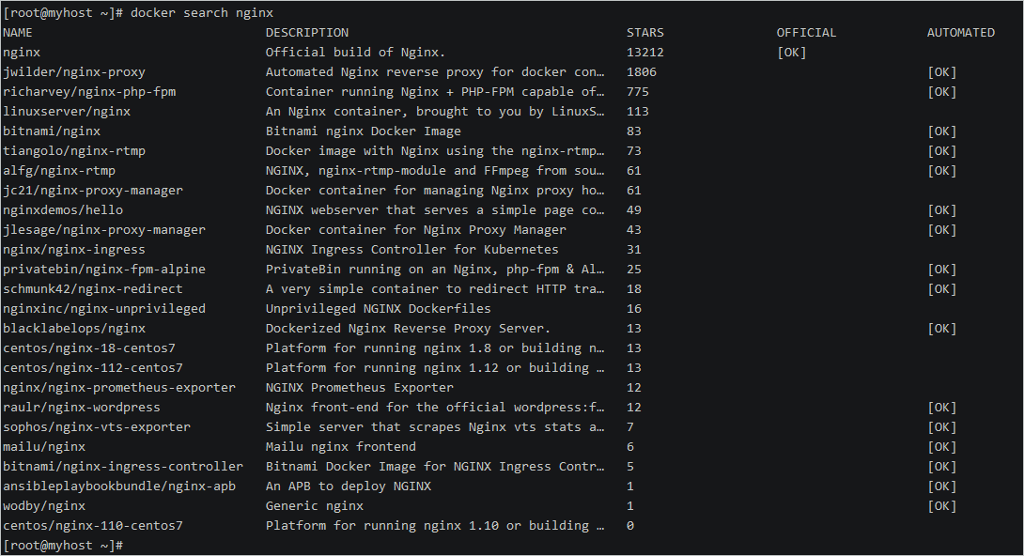The width and height of the screenshot is (1024, 556).
Task: Click the DESCRIPTION column header
Action: click(306, 33)
